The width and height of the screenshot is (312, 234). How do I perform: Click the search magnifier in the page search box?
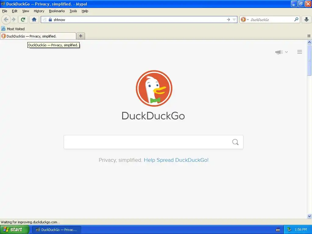(x=236, y=142)
